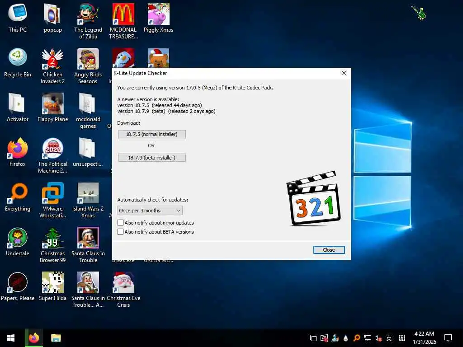Select the Everything search shortcut
The width and height of the screenshot is (463, 347).
[18, 197]
